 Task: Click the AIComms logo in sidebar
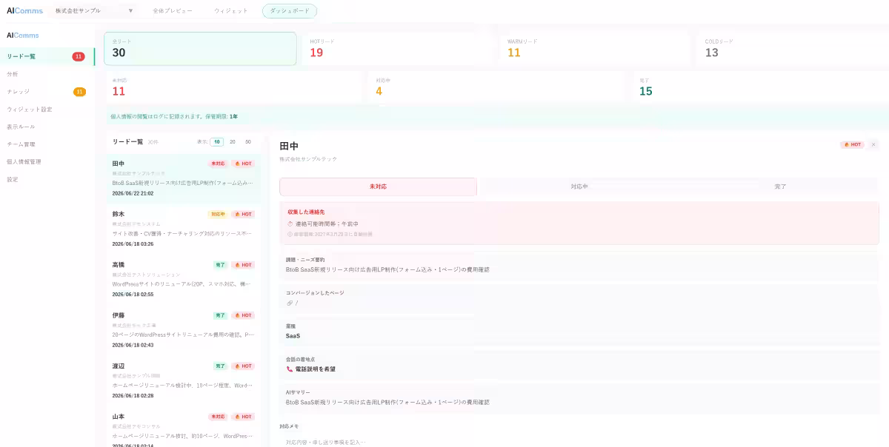[x=23, y=35]
